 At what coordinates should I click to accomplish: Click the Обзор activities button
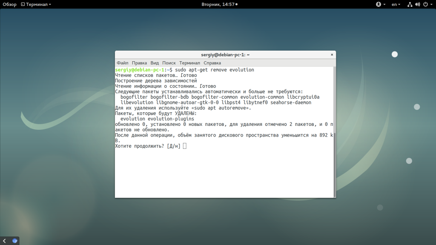click(x=9, y=4)
